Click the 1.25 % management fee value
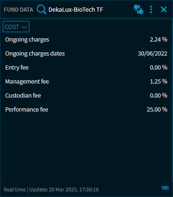 point(159,82)
